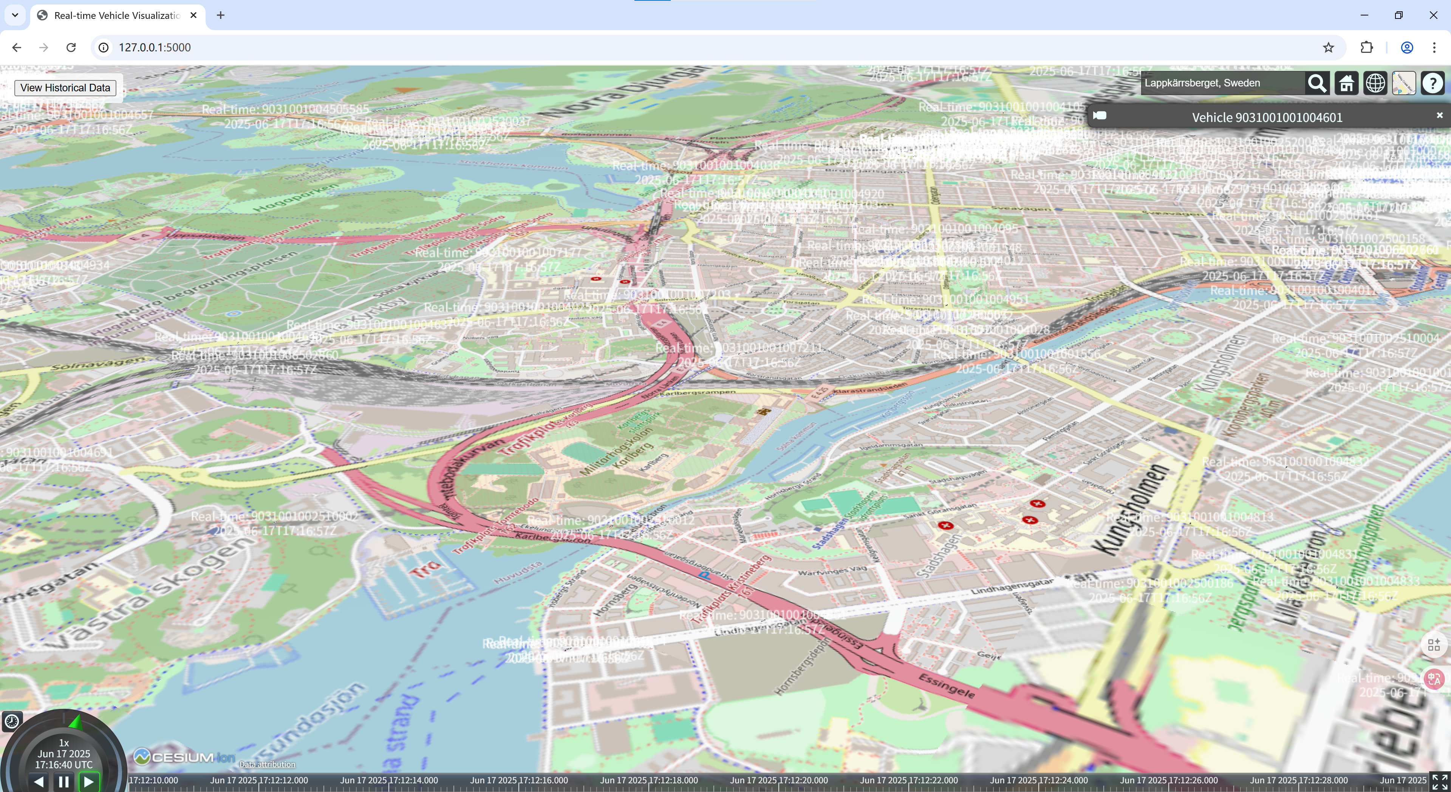Pause the animation clock

click(63, 781)
